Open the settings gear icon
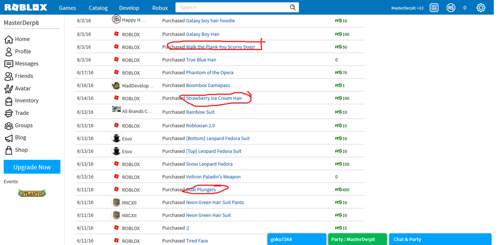The image size is (500, 245). [481, 8]
